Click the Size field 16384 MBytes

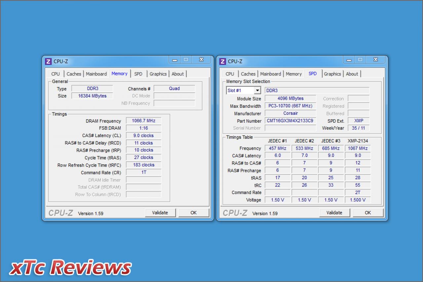(x=92, y=96)
